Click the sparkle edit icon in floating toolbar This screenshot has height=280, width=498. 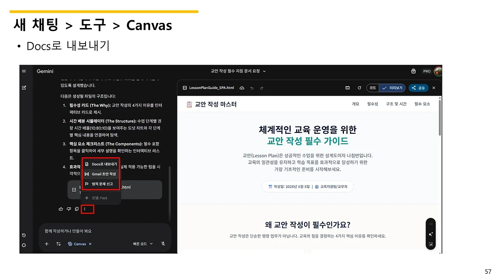431,234
